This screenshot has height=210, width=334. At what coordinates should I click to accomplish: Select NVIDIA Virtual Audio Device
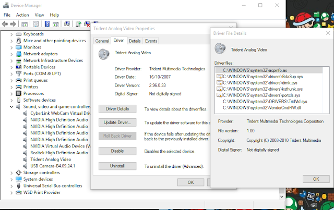click(x=61, y=146)
